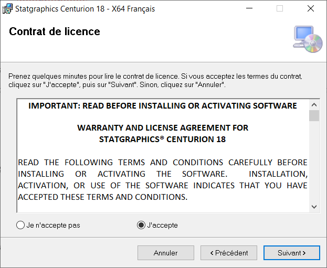This screenshot has width=327, height=268.
Task: Close the Statgraphics Centurion 18 installer
Action: [x=311, y=8]
